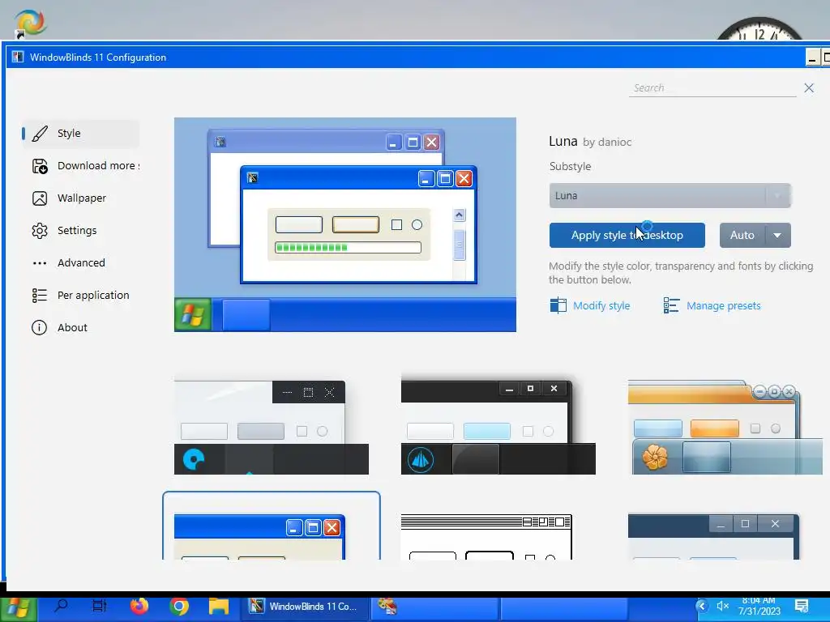Click the Wallpaper picture icon

click(40, 198)
